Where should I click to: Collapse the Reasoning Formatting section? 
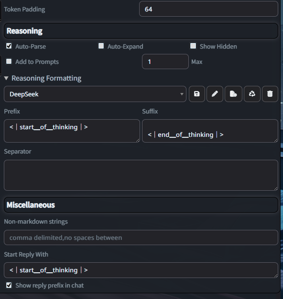[43, 78]
